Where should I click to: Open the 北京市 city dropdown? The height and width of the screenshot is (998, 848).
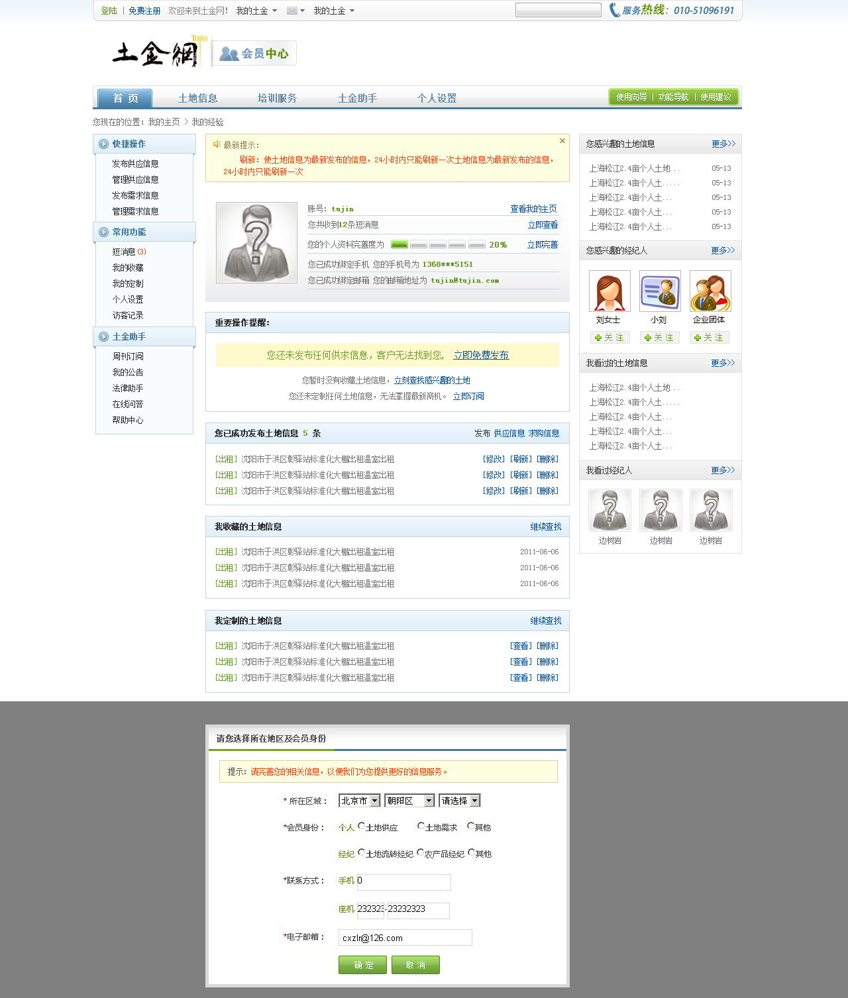click(360, 801)
